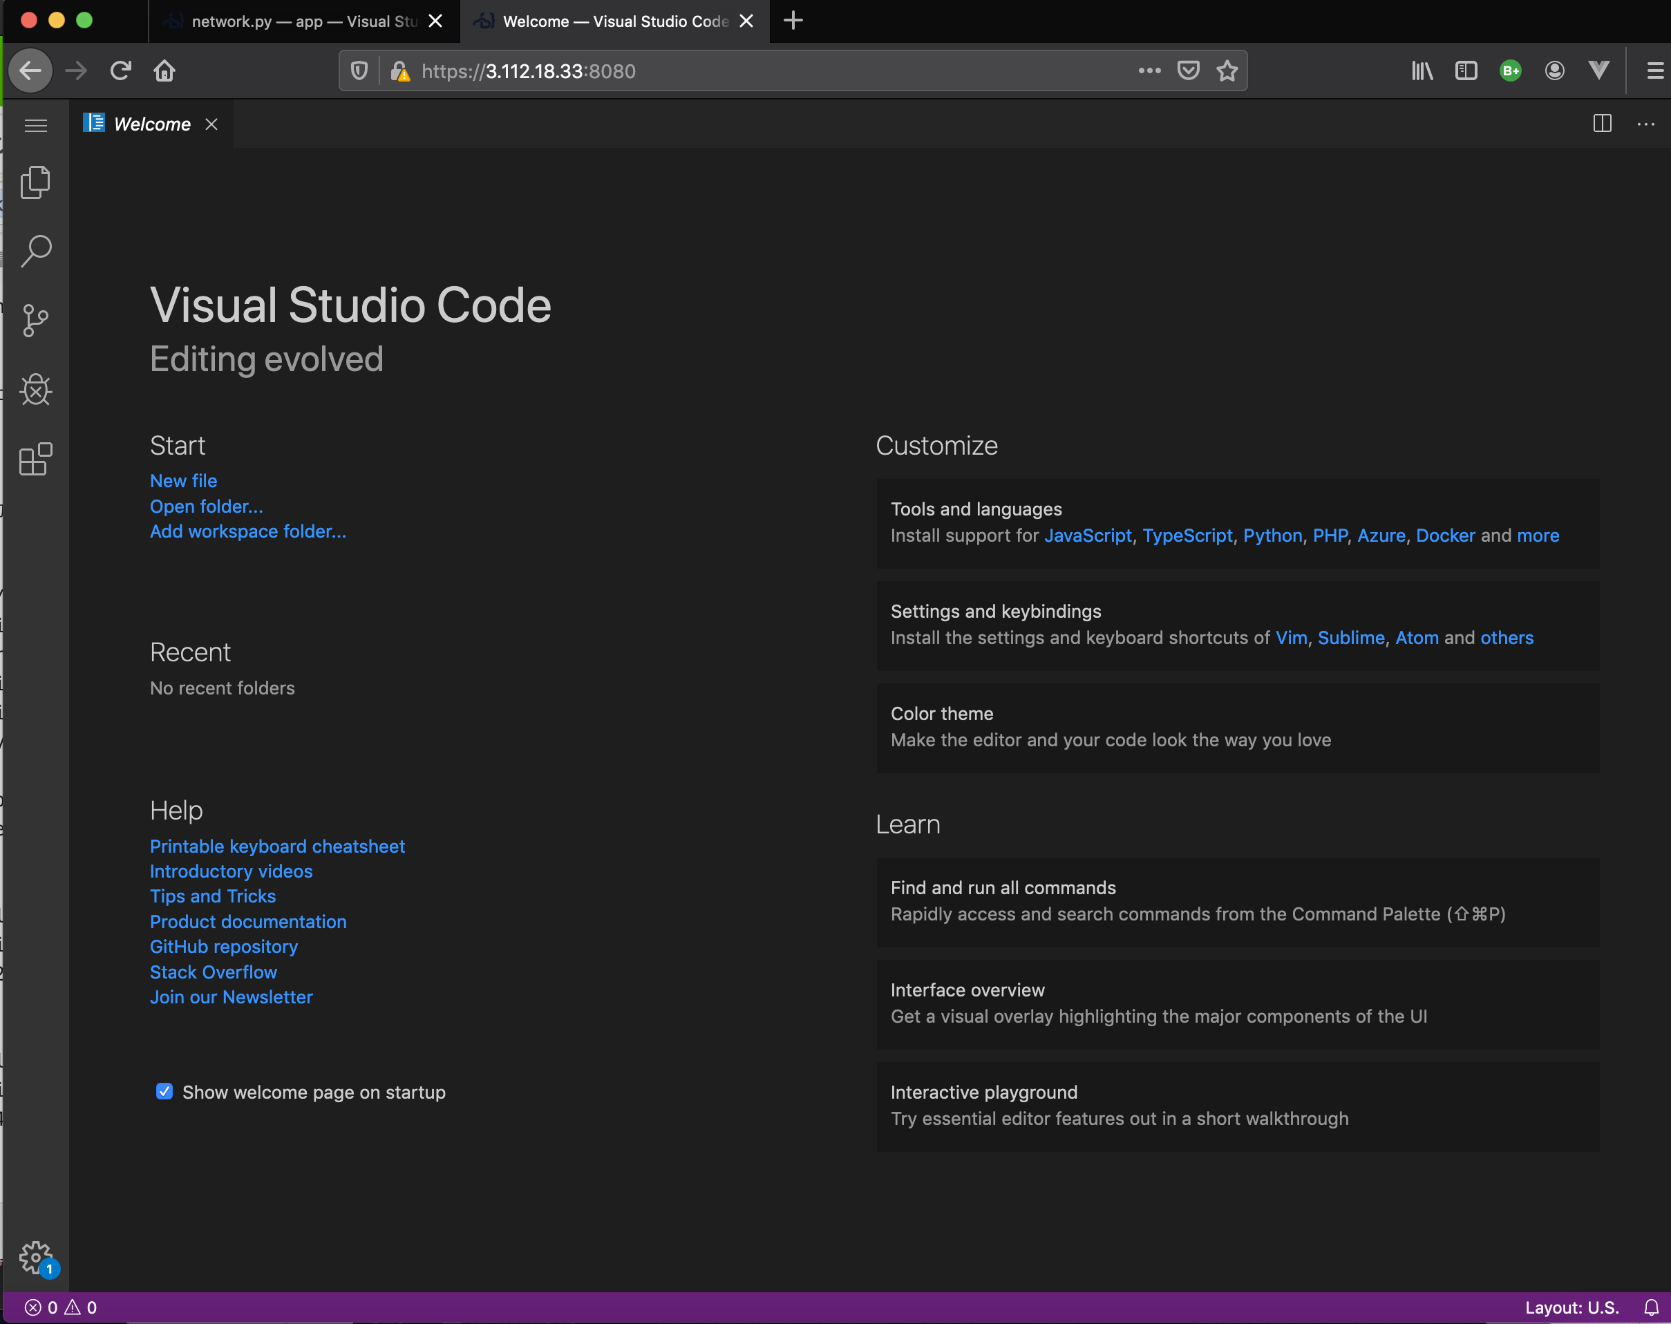Open the Search view in activity bar
This screenshot has width=1671, height=1324.
tap(36, 251)
